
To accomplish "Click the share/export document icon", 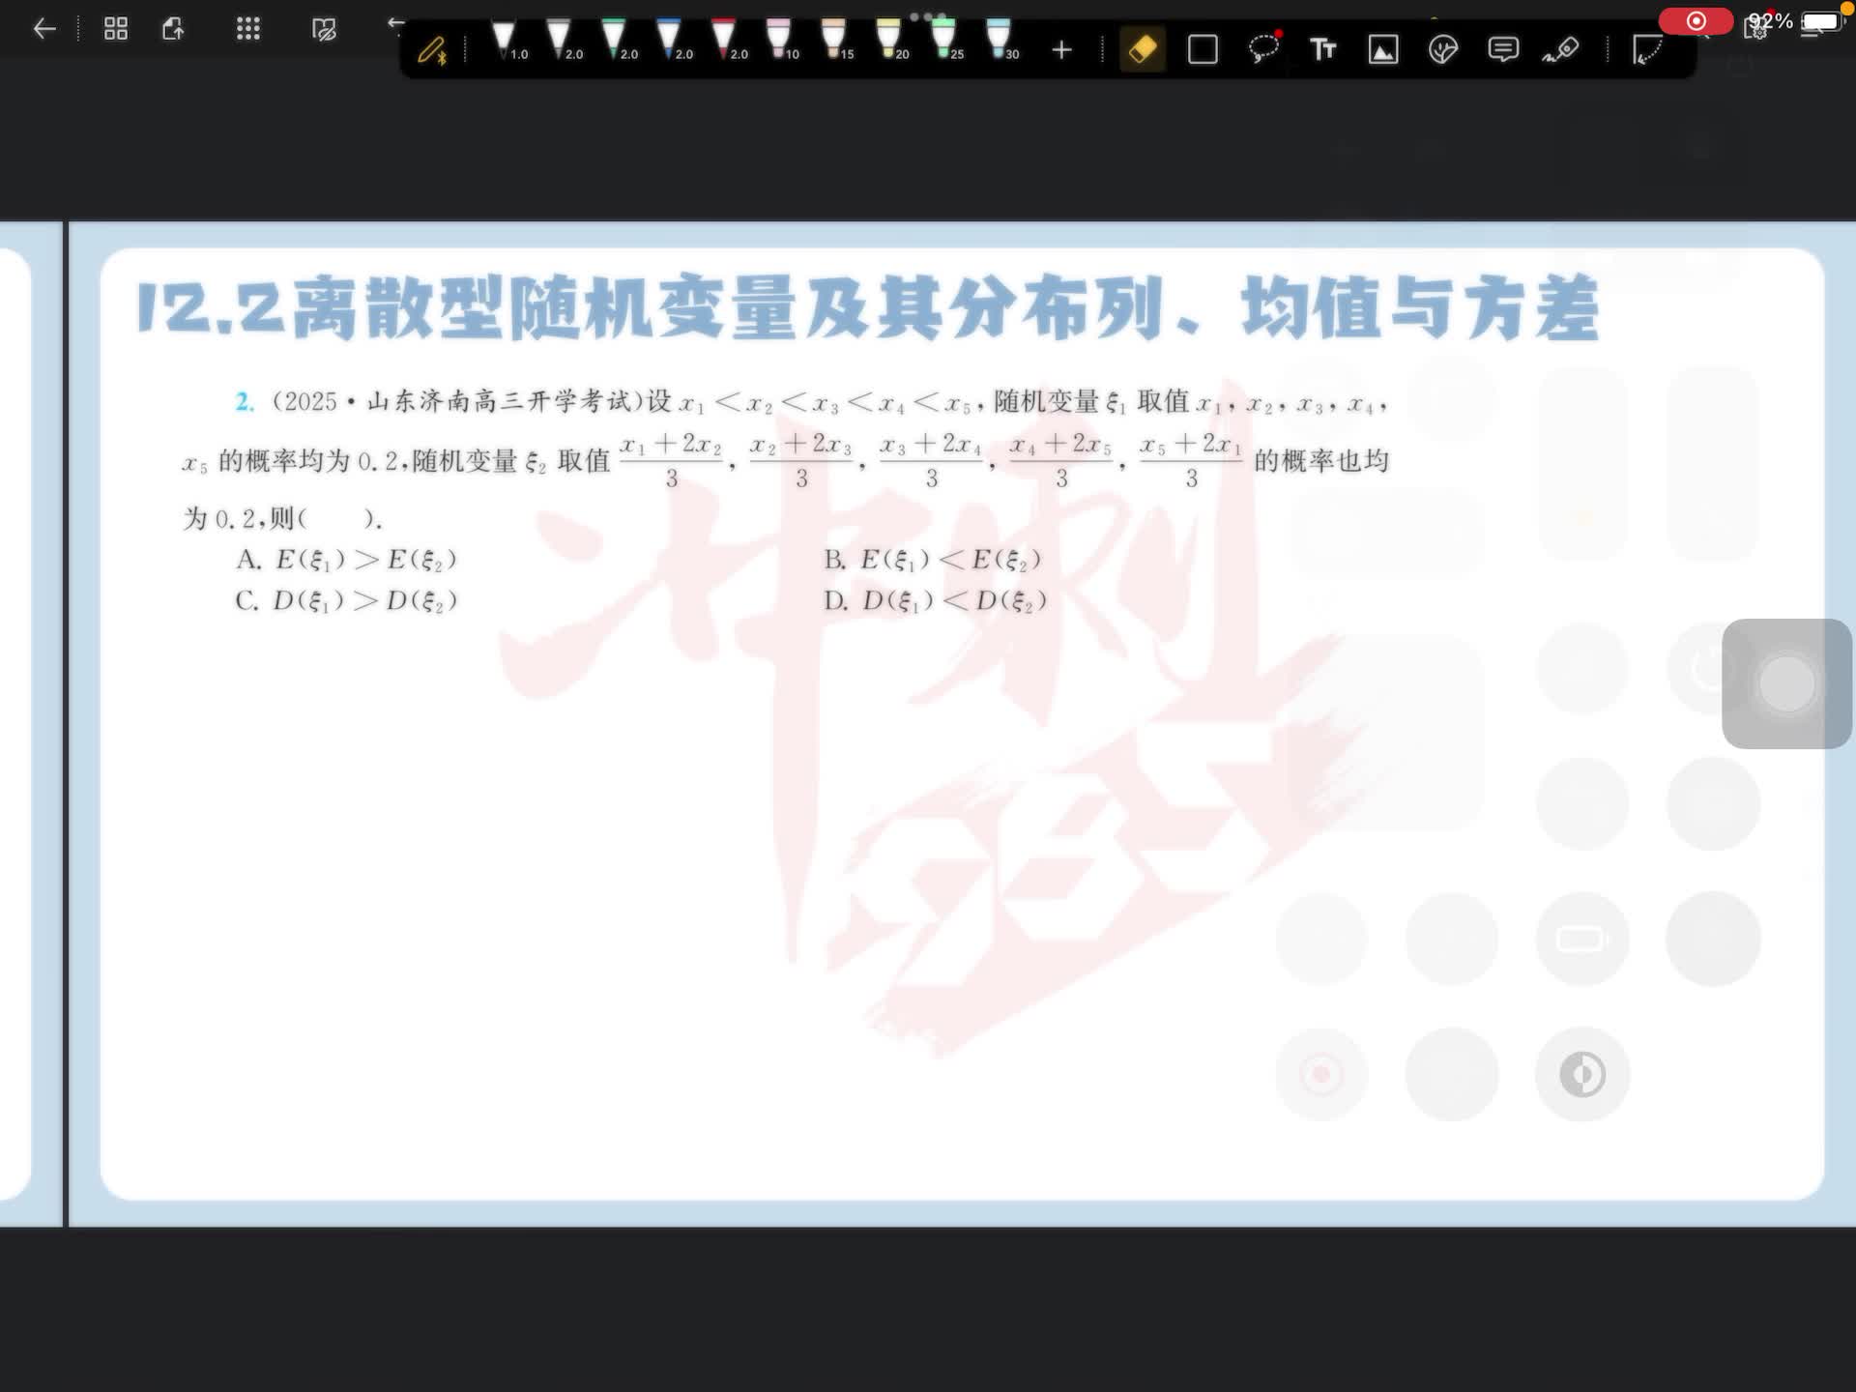I will tap(173, 29).
